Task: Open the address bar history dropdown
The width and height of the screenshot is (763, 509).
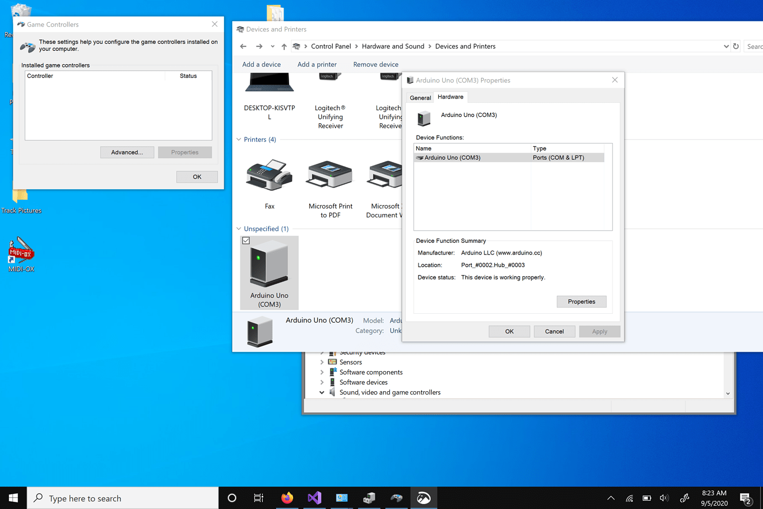Action: [x=726, y=46]
